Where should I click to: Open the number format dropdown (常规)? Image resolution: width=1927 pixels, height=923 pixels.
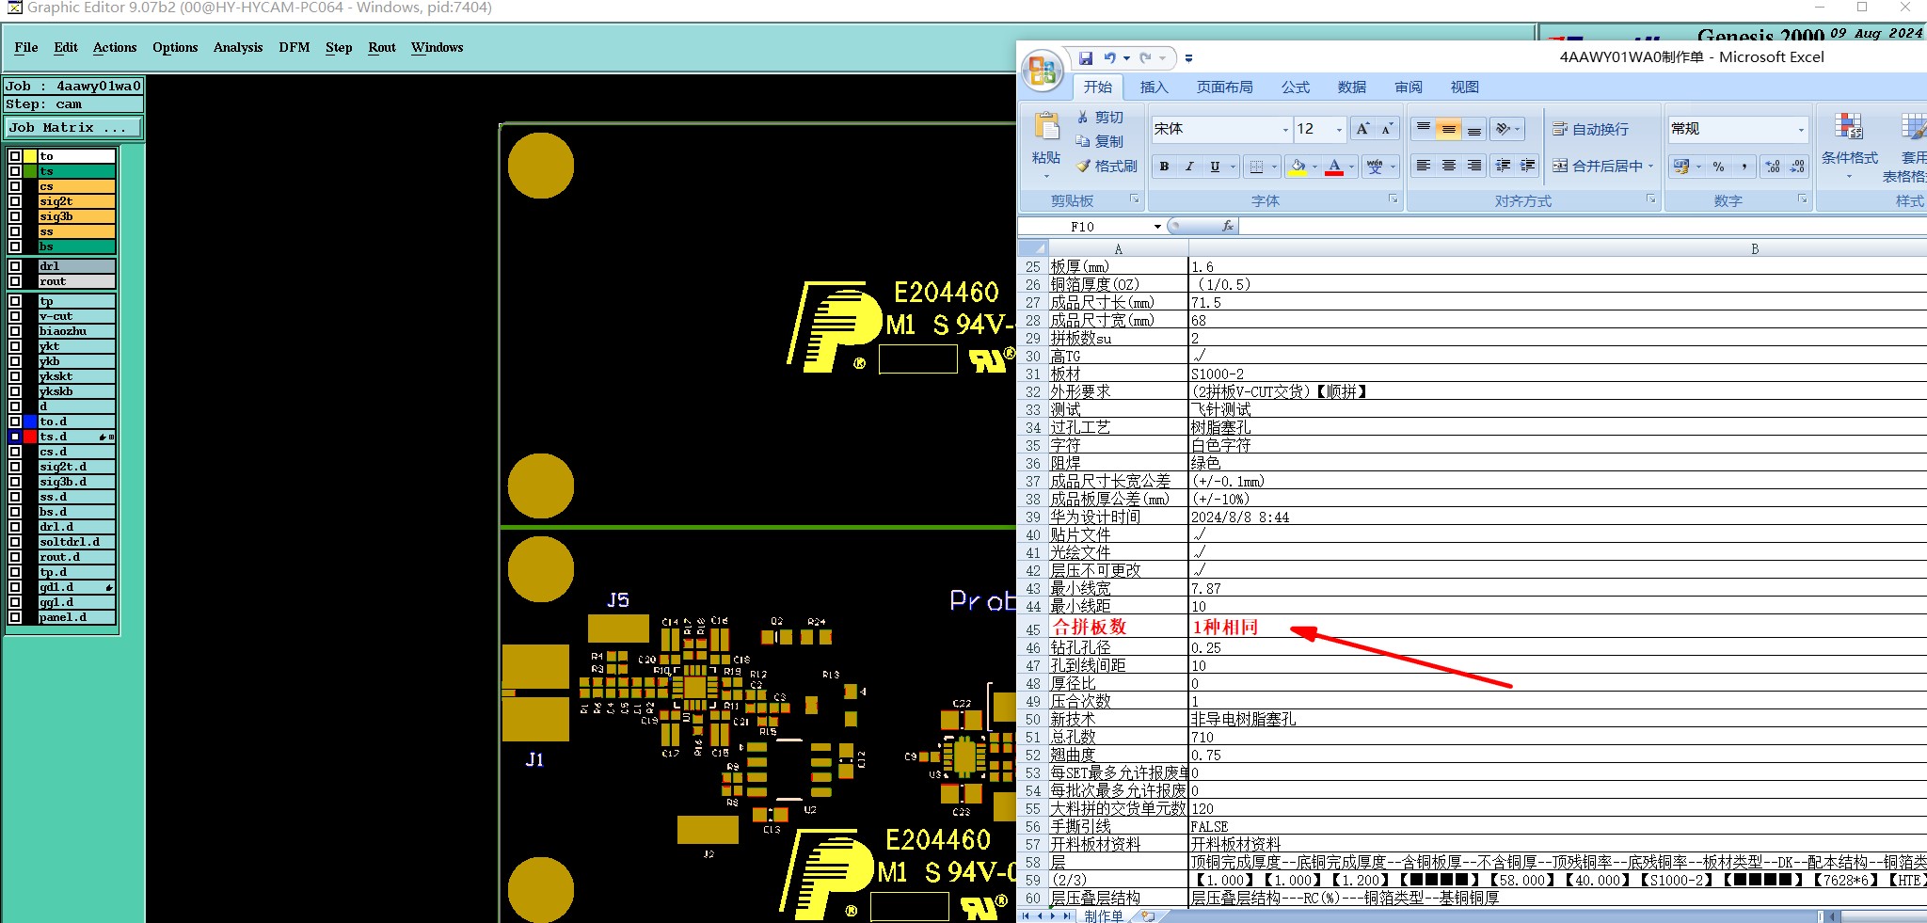[1801, 129]
